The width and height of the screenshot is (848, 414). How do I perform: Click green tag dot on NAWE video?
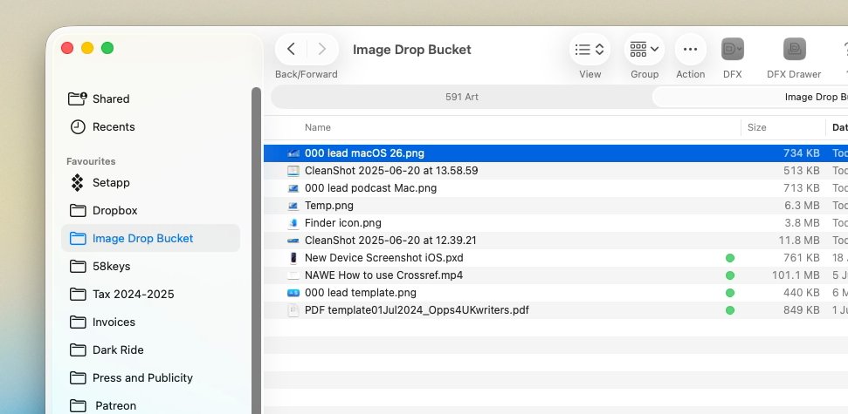pyautogui.click(x=730, y=275)
